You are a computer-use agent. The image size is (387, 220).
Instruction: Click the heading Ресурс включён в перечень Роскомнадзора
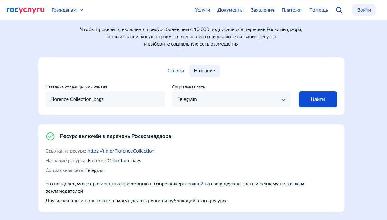pos(116,136)
